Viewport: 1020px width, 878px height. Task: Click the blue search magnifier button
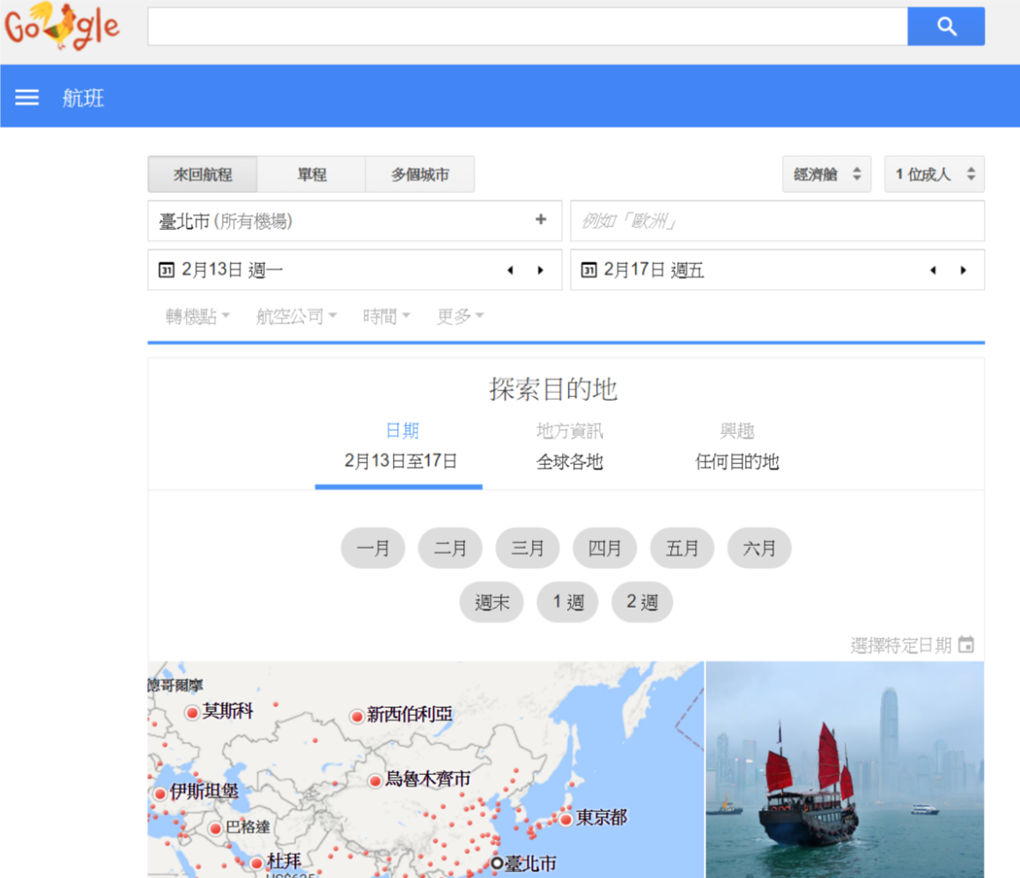pyautogui.click(x=946, y=26)
